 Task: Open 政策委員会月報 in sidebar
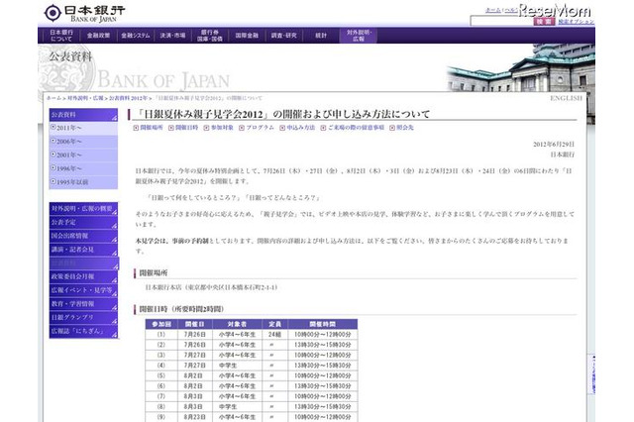(x=83, y=276)
